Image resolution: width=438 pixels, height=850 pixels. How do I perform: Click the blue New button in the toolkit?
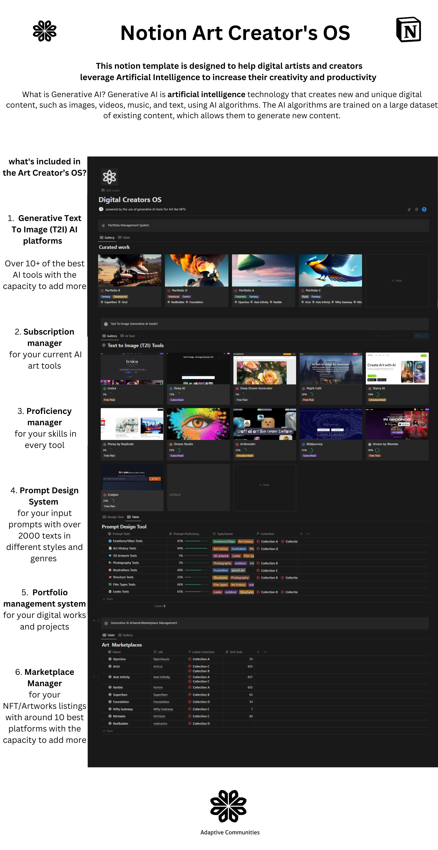[x=418, y=336]
